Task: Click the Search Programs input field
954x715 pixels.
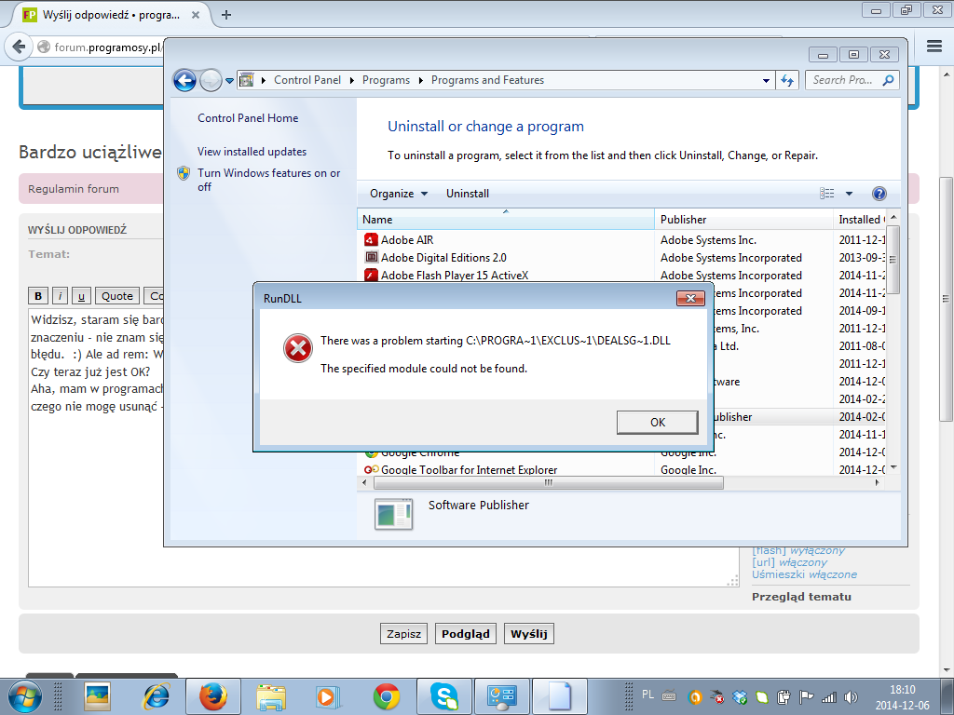Action: (x=844, y=81)
